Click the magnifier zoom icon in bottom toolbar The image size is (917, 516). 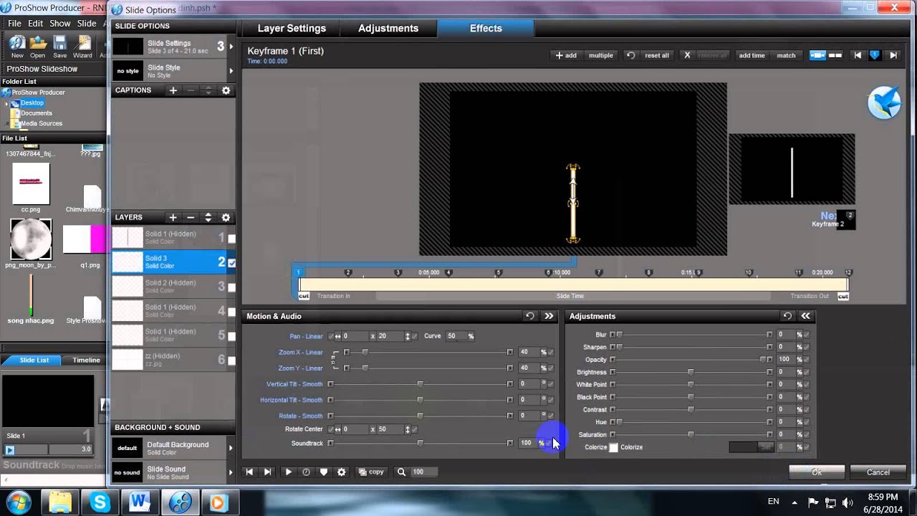click(x=402, y=472)
